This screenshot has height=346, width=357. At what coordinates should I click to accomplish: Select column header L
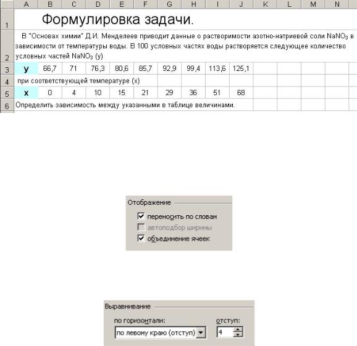pos(289,4)
